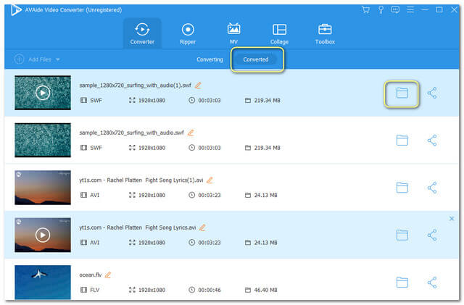Screen dimensions: 464x305
Task: Click the FLV format label
Action: click(94, 290)
